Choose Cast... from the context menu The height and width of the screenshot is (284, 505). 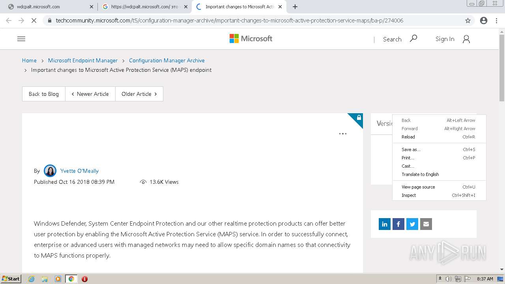(439, 166)
